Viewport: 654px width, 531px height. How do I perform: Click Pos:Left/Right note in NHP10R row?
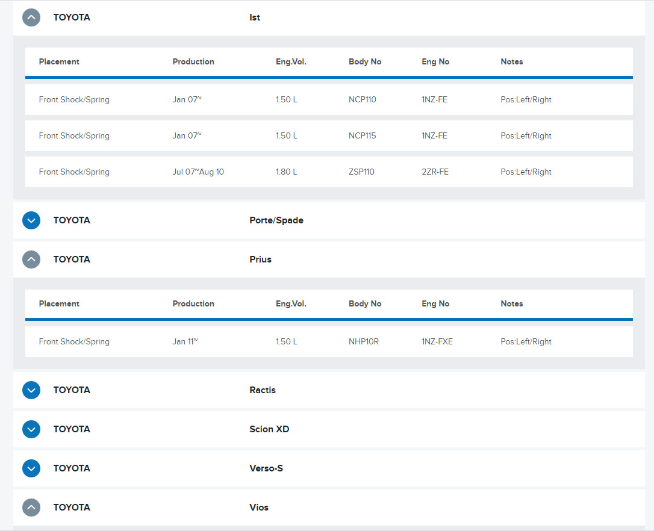coord(526,341)
